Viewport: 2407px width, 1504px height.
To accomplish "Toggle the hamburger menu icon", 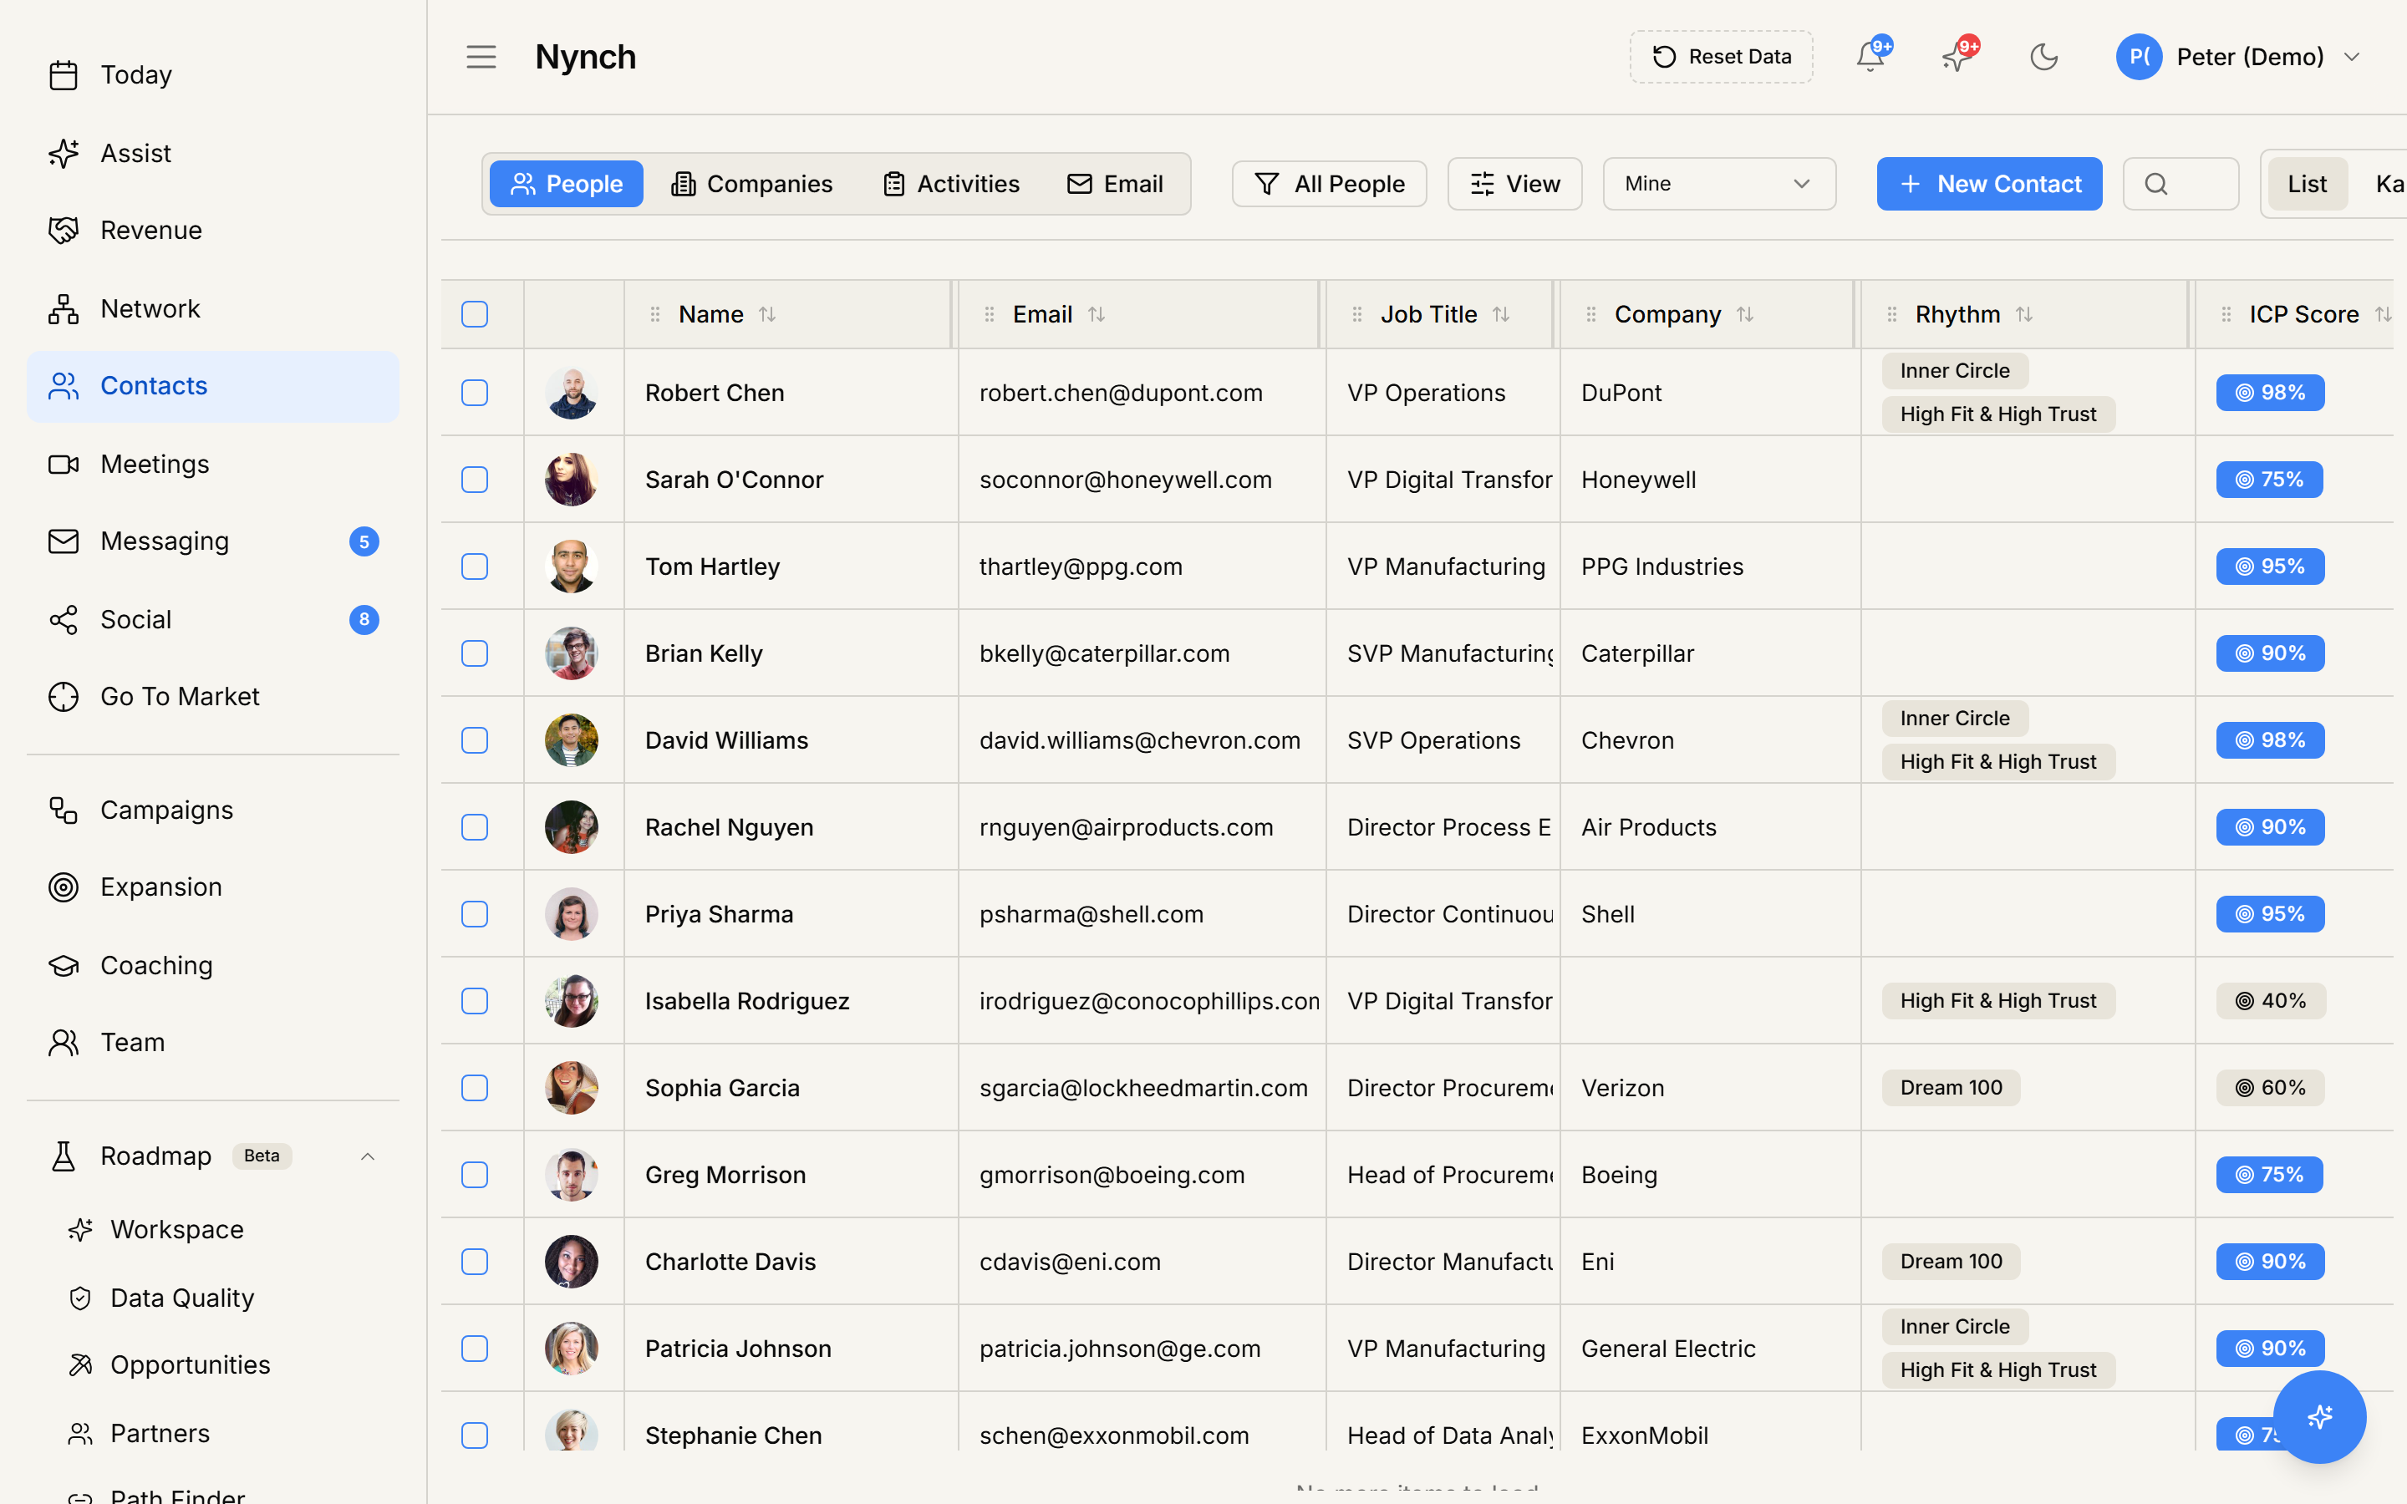I will pos(481,57).
